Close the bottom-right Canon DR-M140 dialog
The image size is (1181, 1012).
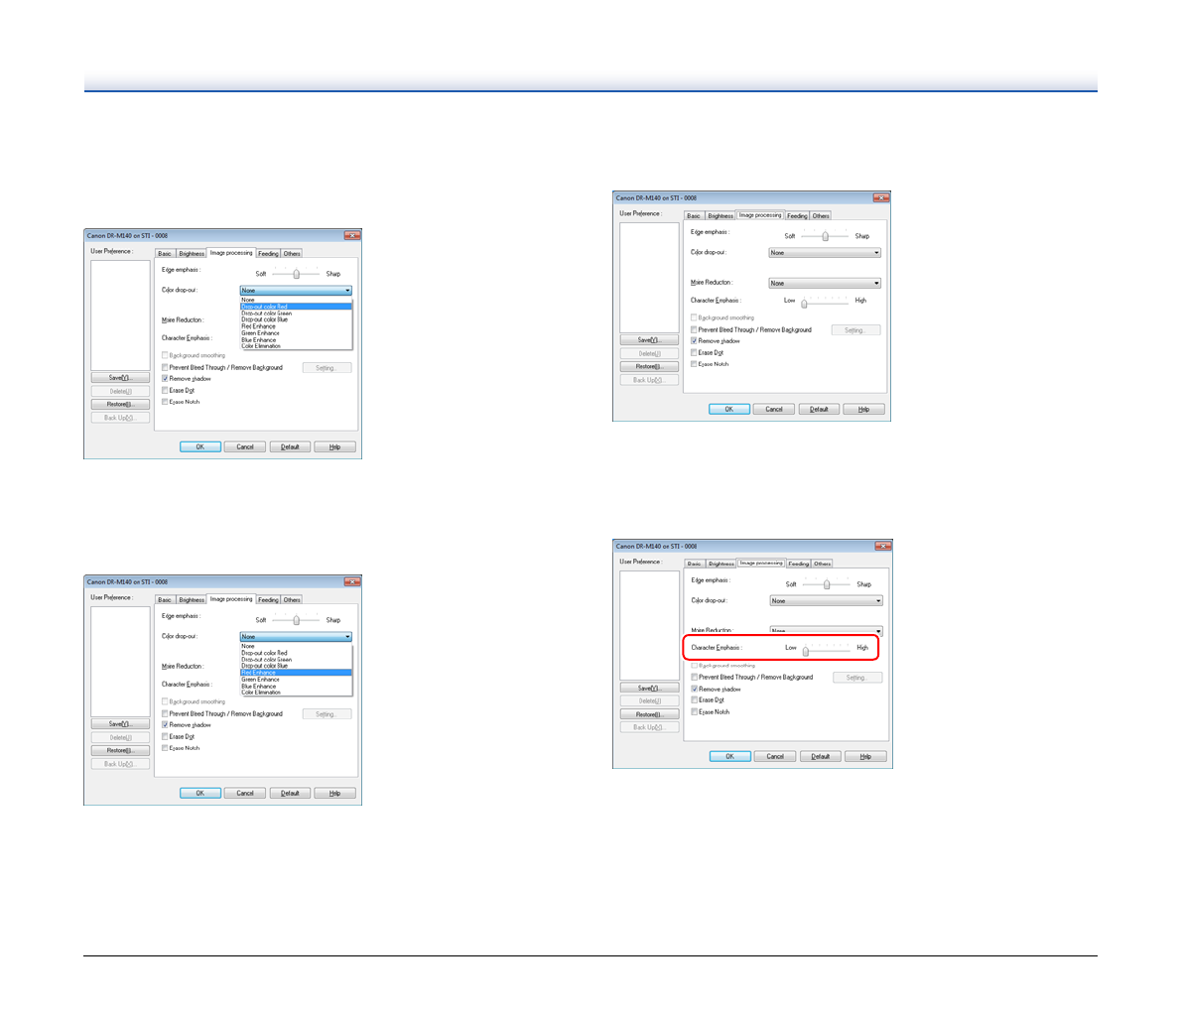point(882,546)
